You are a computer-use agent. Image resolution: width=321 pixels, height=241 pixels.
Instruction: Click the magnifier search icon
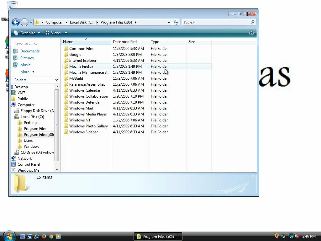(252, 22)
